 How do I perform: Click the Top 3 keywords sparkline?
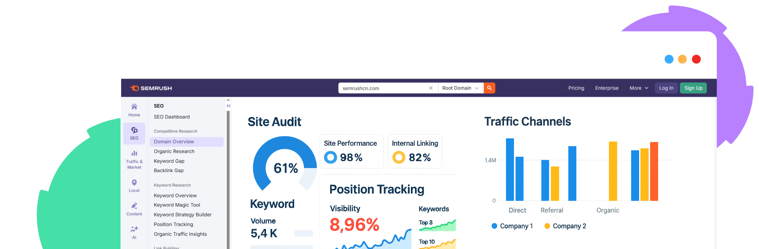coord(437,225)
